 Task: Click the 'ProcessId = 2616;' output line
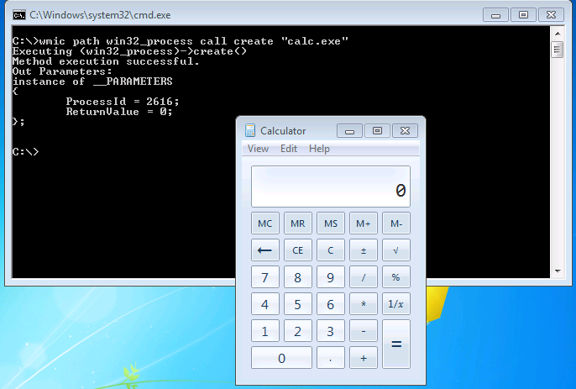tap(123, 102)
